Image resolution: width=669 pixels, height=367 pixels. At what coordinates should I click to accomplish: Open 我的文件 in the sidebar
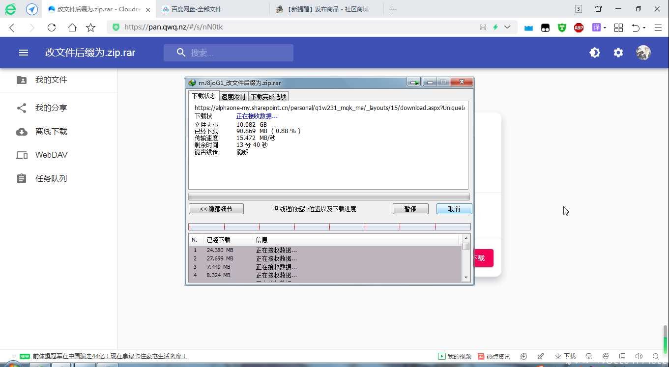(x=58, y=80)
